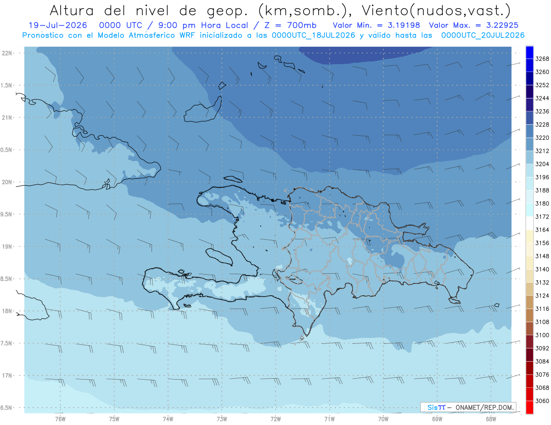Click the 3100 colorbar value

click(542, 335)
